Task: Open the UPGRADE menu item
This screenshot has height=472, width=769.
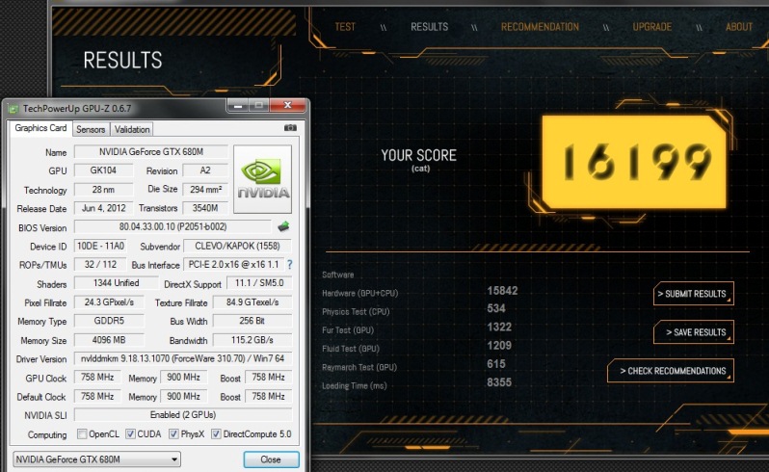Action: pyautogui.click(x=651, y=27)
